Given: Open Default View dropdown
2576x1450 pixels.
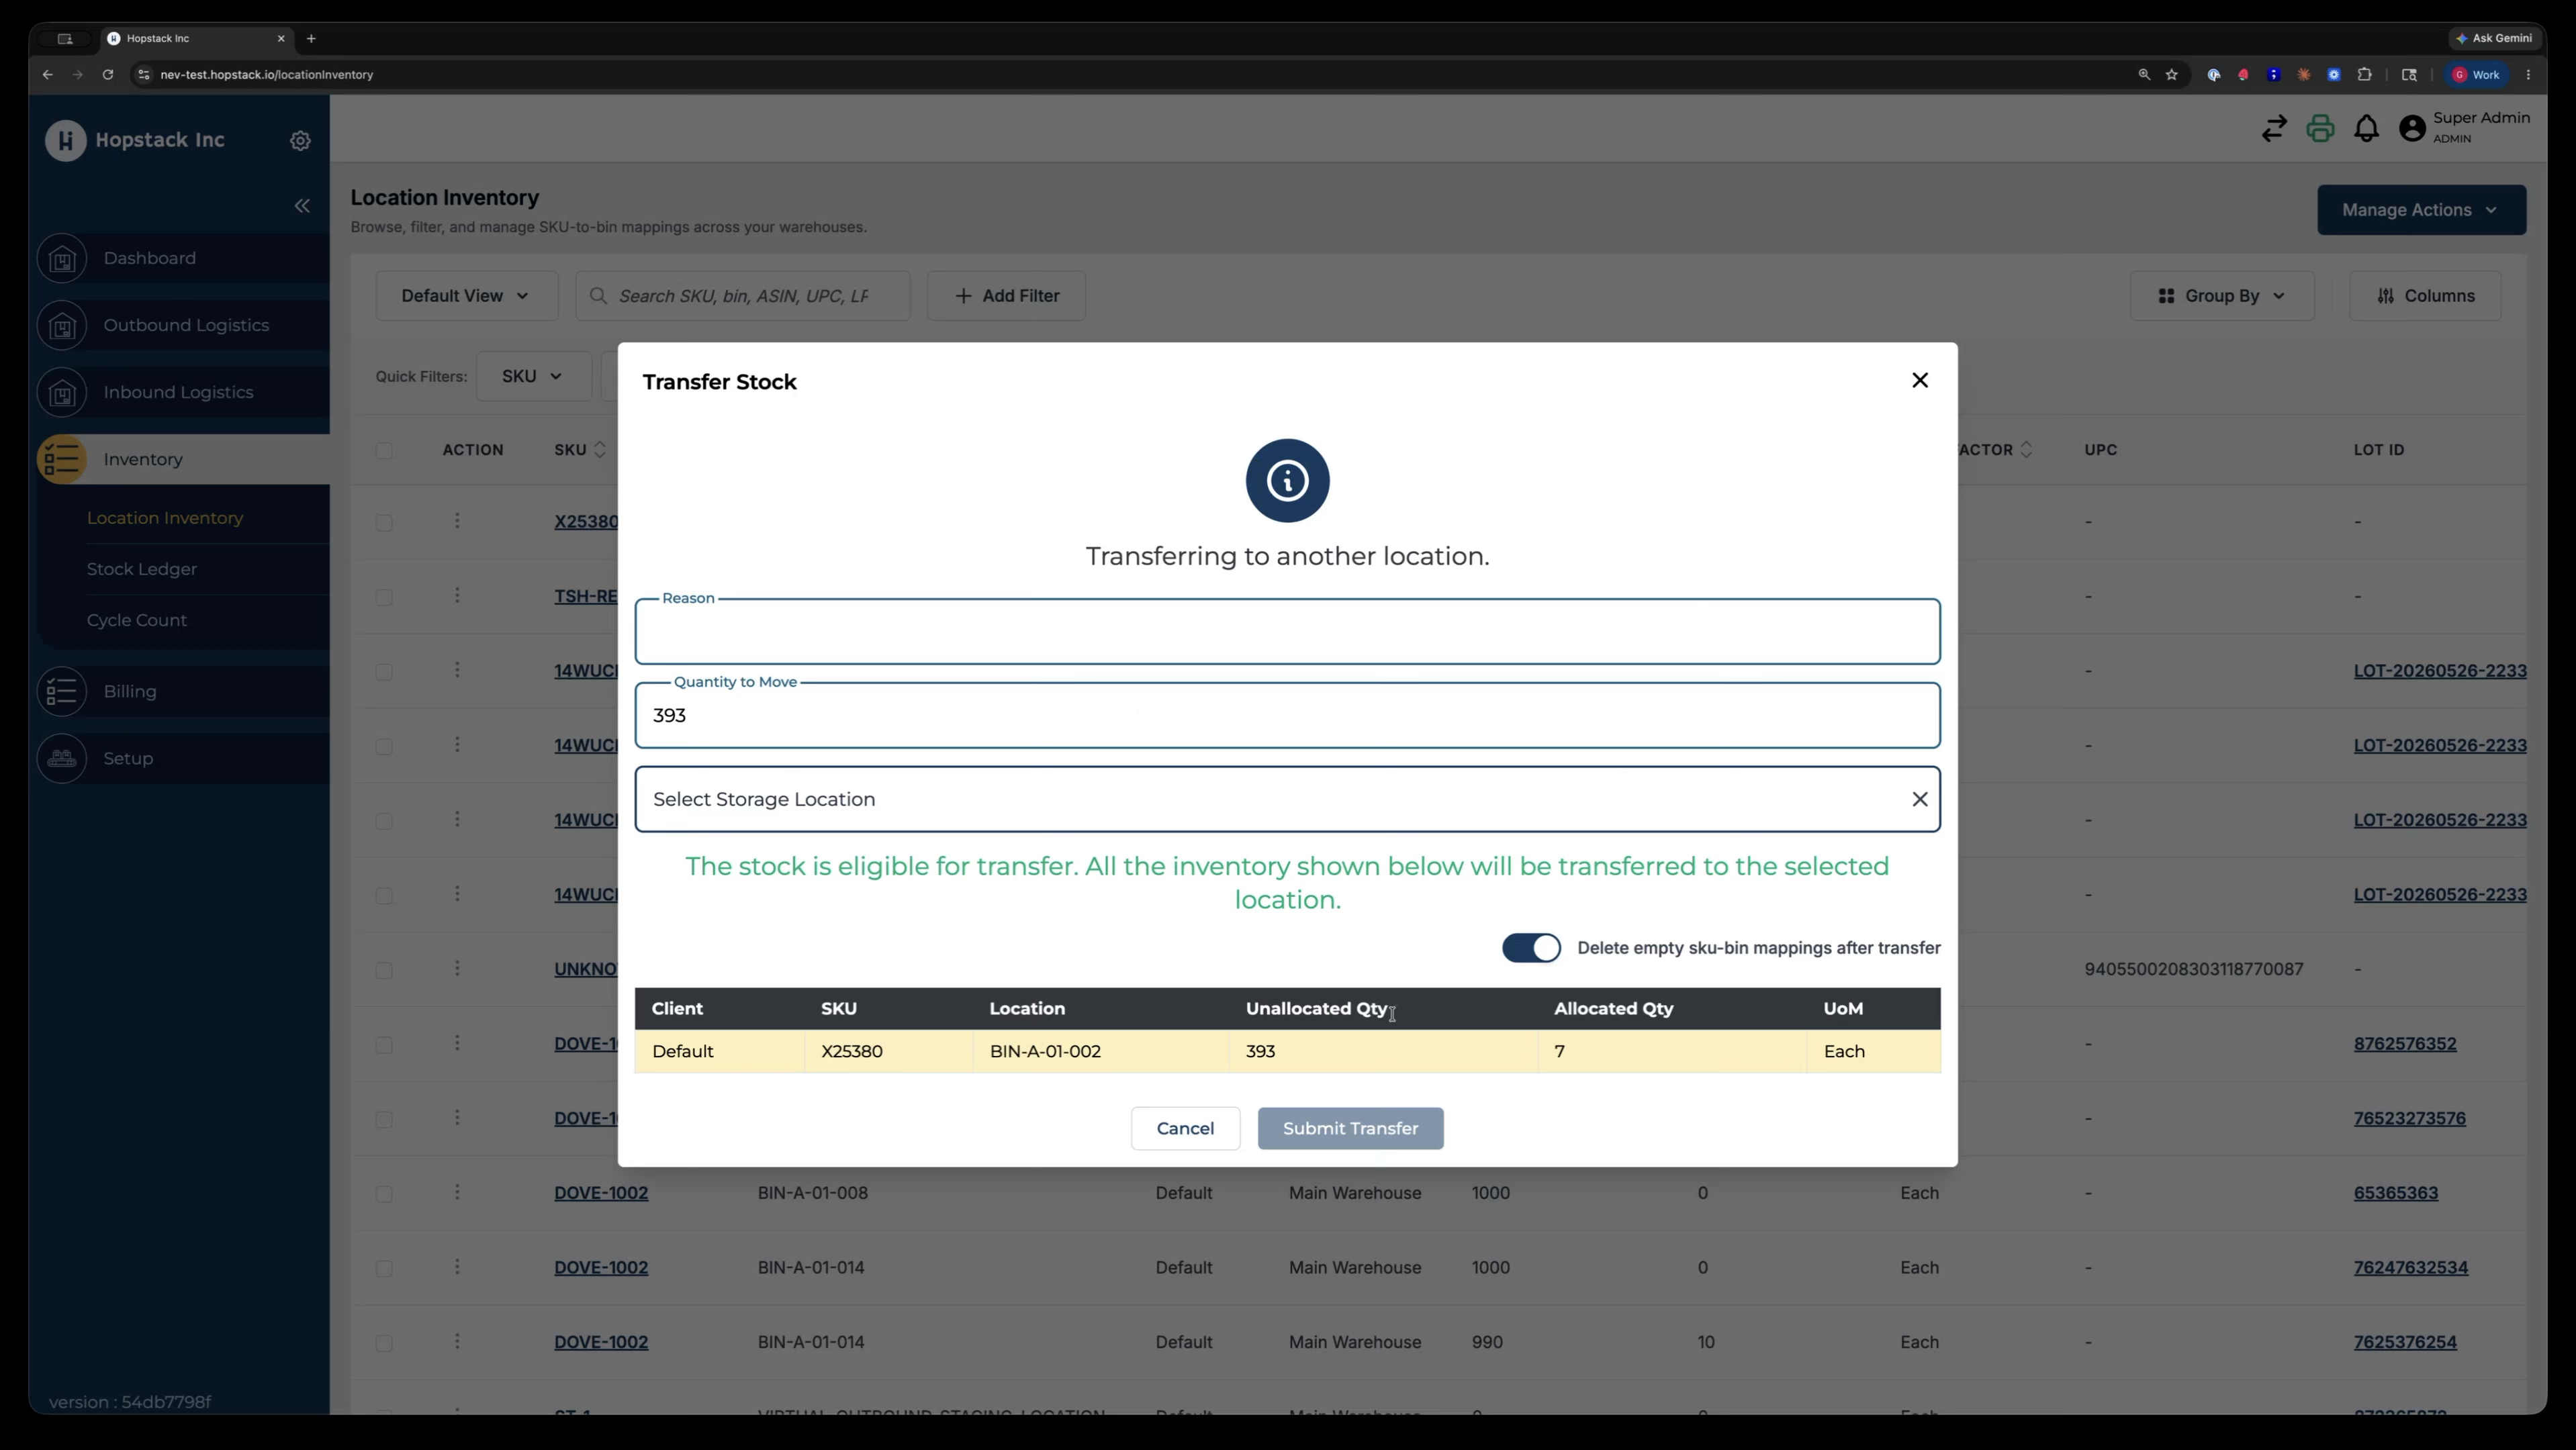Looking at the screenshot, I should (x=466, y=296).
